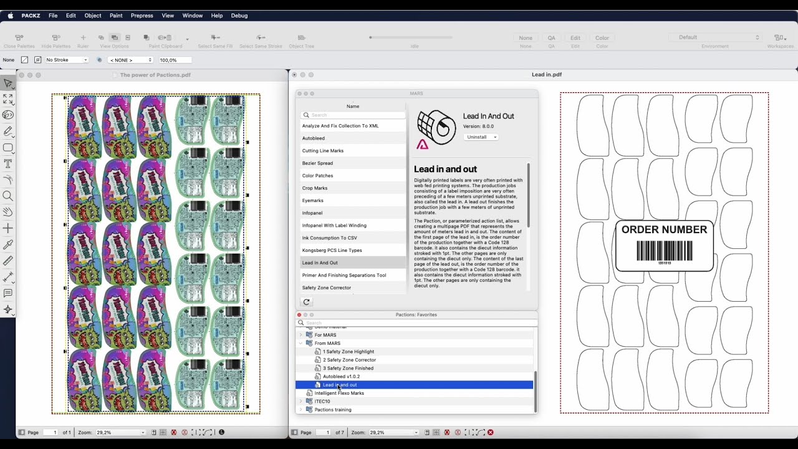
Task: Open the Object menu
Action: [93, 16]
